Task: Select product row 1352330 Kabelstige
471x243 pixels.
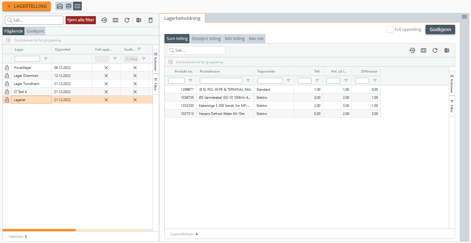Action: pyautogui.click(x=273, y=105)
